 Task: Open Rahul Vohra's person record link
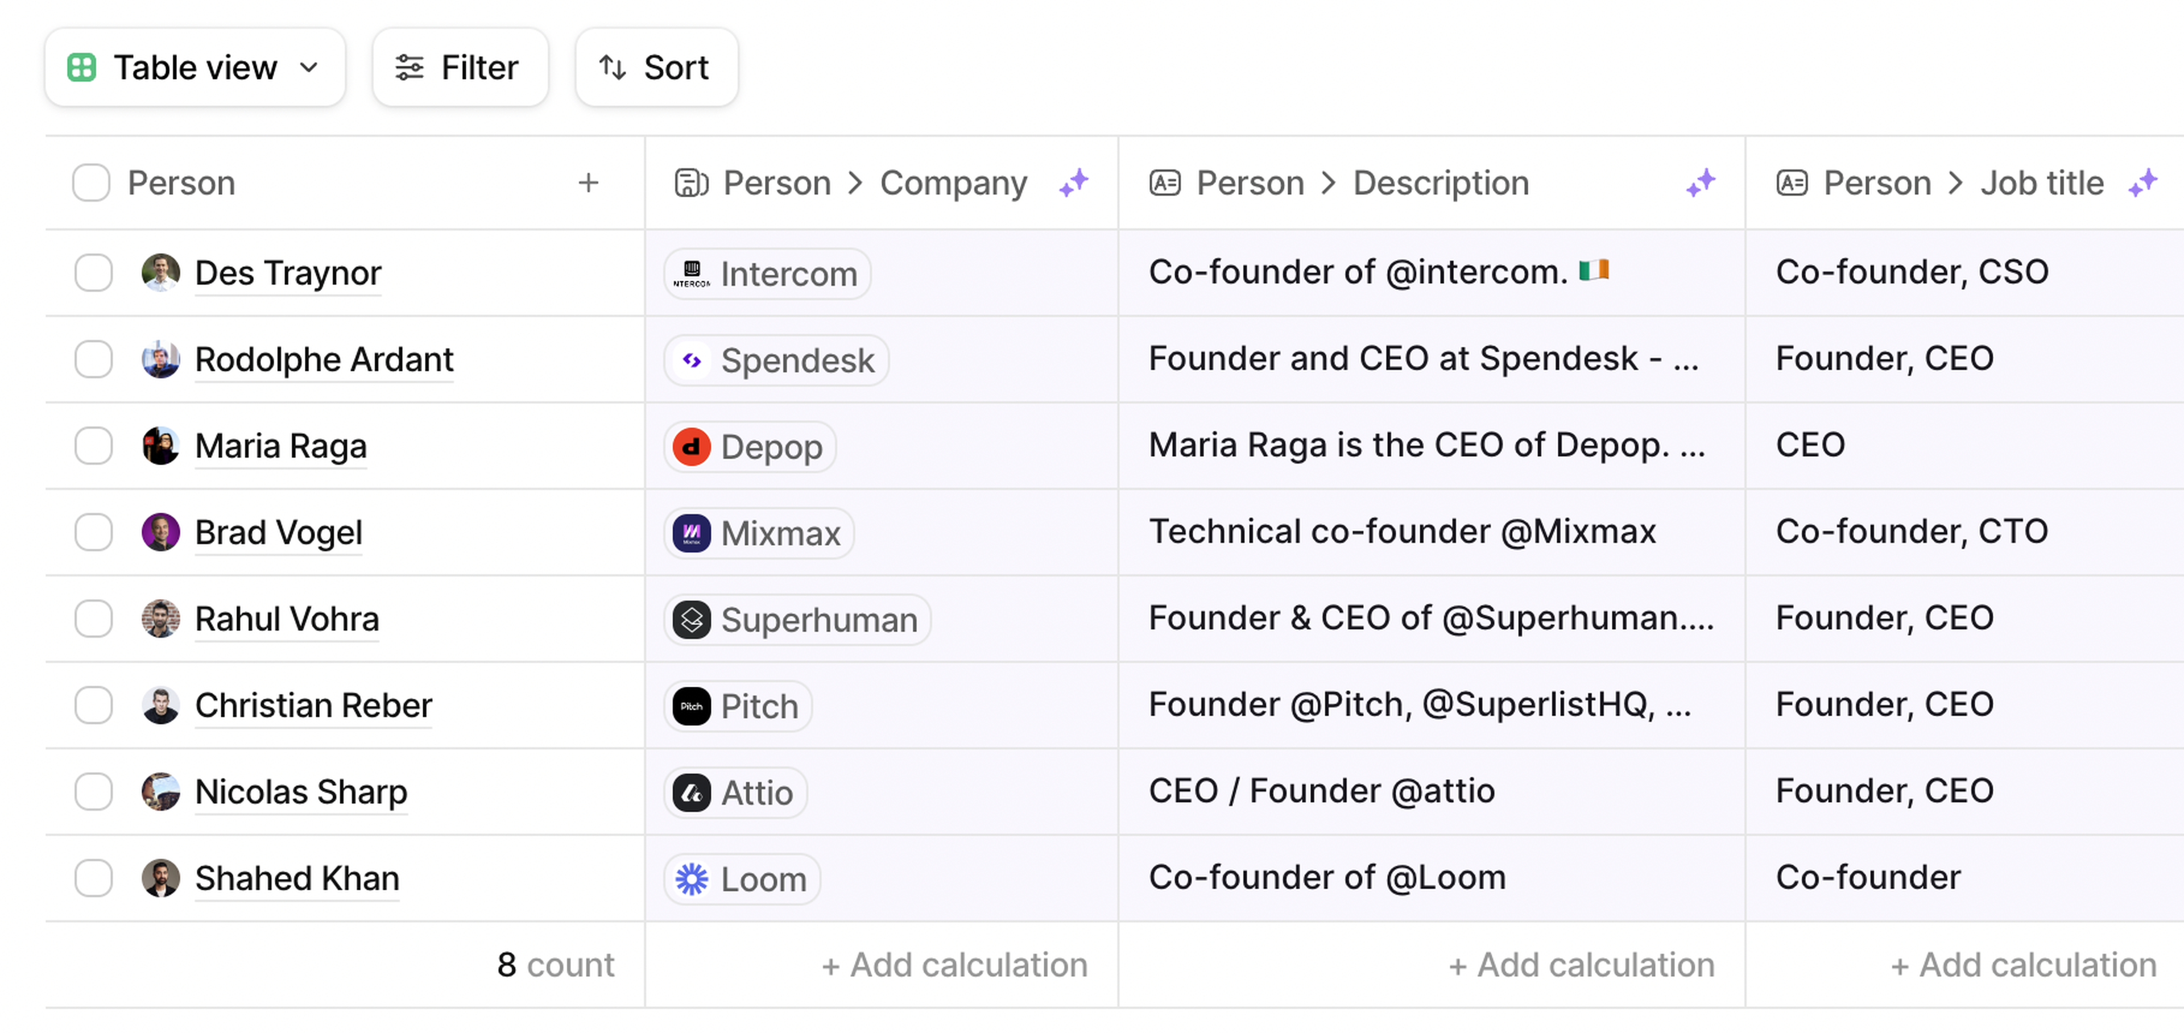tap(287, 619)
